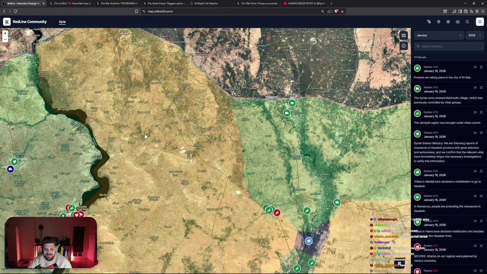Open external link on Interior Ministry entry
Image resolution: width=487 pixels, height=274 pixels.
[481, 133]
